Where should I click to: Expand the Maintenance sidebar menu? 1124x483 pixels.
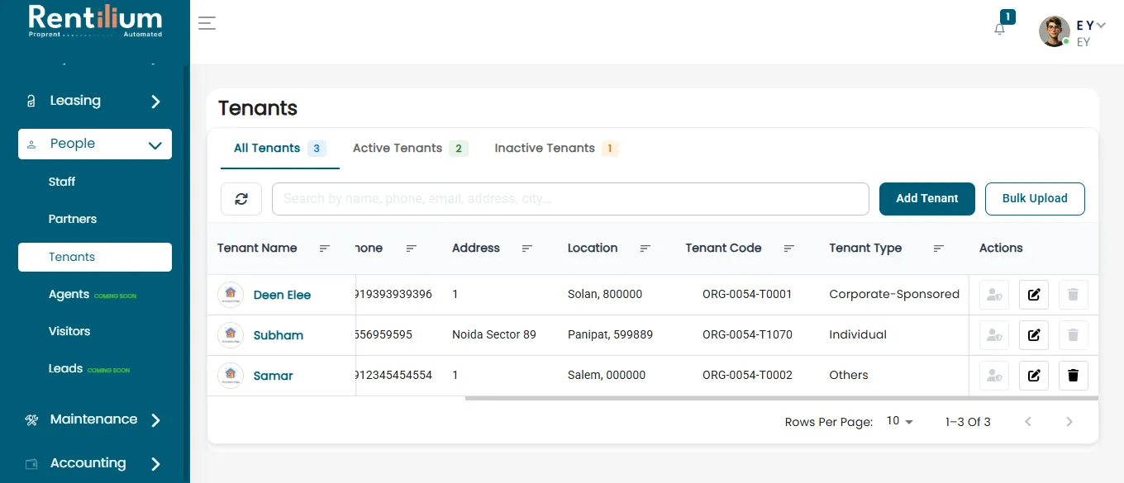(x=95, y=419)
